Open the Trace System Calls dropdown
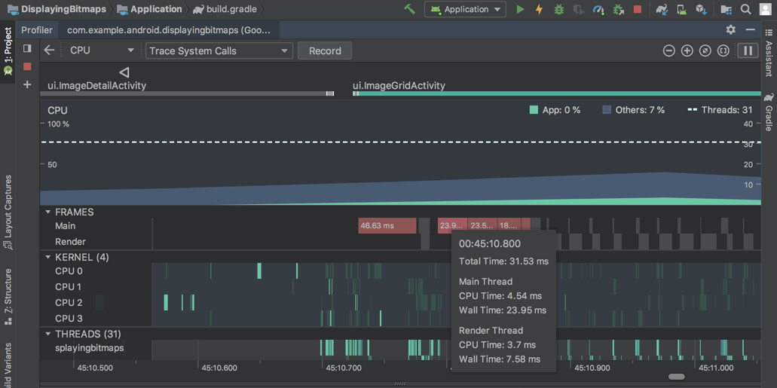777x388 pixels. tap(219, 50)
